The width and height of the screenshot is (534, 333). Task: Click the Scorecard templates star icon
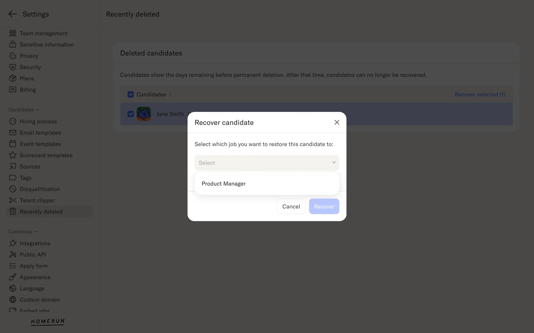(x=13, y=155)
